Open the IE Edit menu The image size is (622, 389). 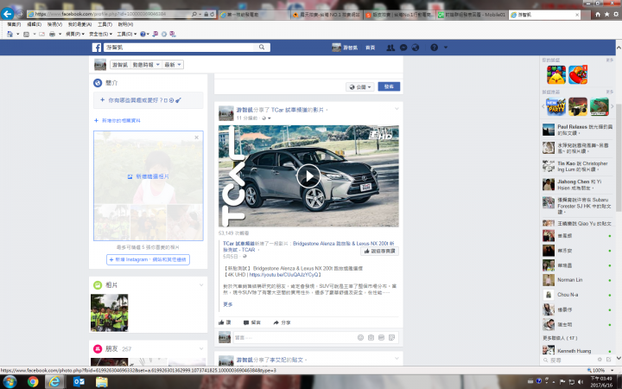[34, 24]
